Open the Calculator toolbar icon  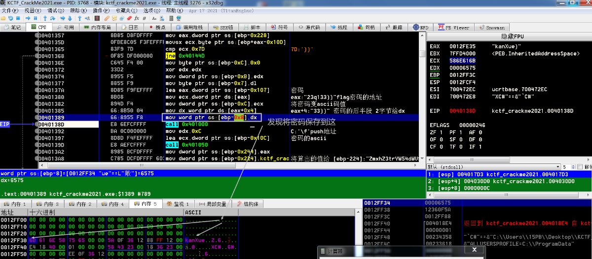pyautogui.click(x=171, y=18)
